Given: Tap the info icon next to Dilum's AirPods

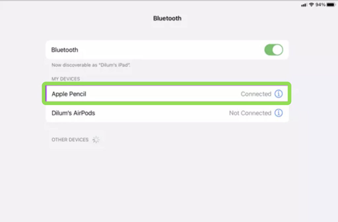Looking at the screenshot, I should [x=279, y=113].
